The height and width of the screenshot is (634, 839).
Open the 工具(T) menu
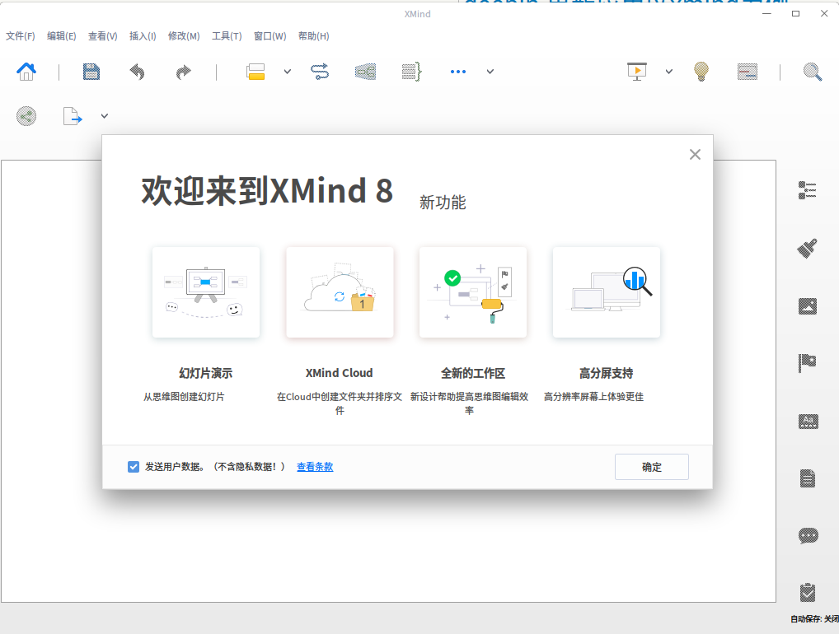pos(227,36)
